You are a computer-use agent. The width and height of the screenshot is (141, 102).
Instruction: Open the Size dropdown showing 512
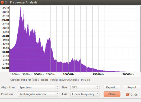click(85, 87)
